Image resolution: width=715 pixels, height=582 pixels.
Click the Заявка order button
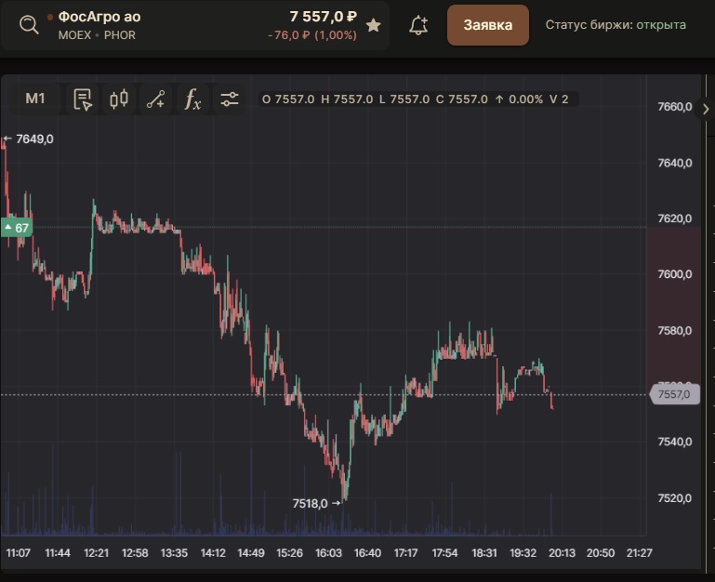pyautogui.click(x=488, y=25)
